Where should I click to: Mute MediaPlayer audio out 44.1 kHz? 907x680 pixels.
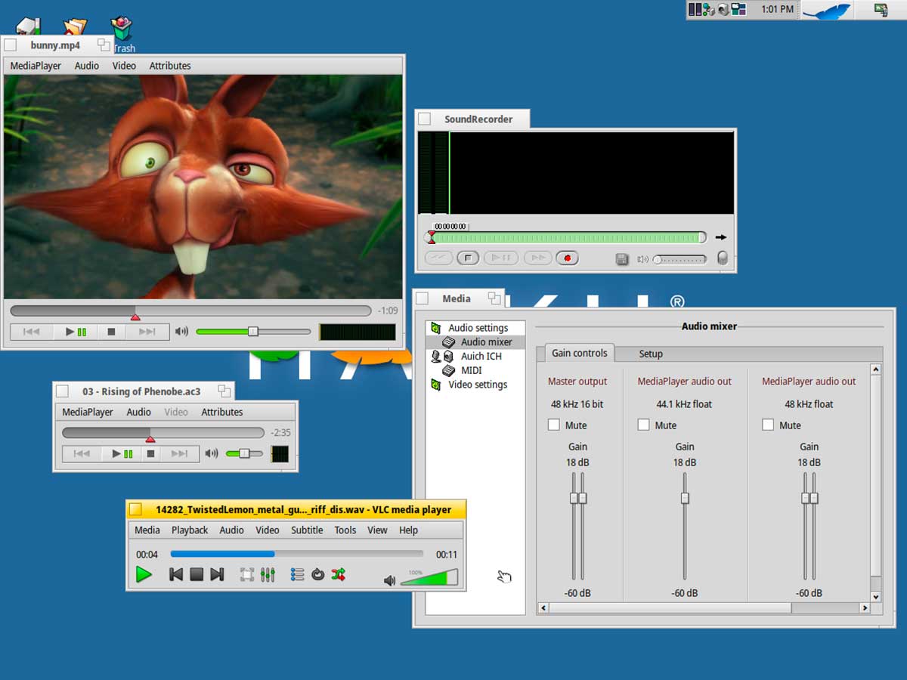click(x=644, y=425)
